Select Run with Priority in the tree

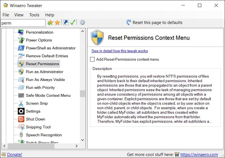(40, 87)
